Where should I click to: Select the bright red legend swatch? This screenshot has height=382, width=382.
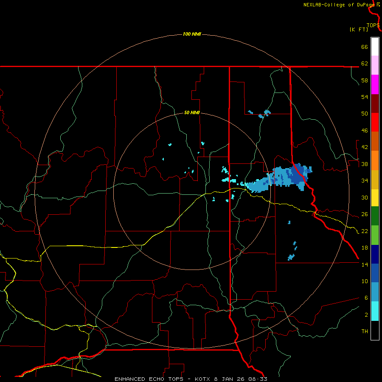(x=375, y=122)
